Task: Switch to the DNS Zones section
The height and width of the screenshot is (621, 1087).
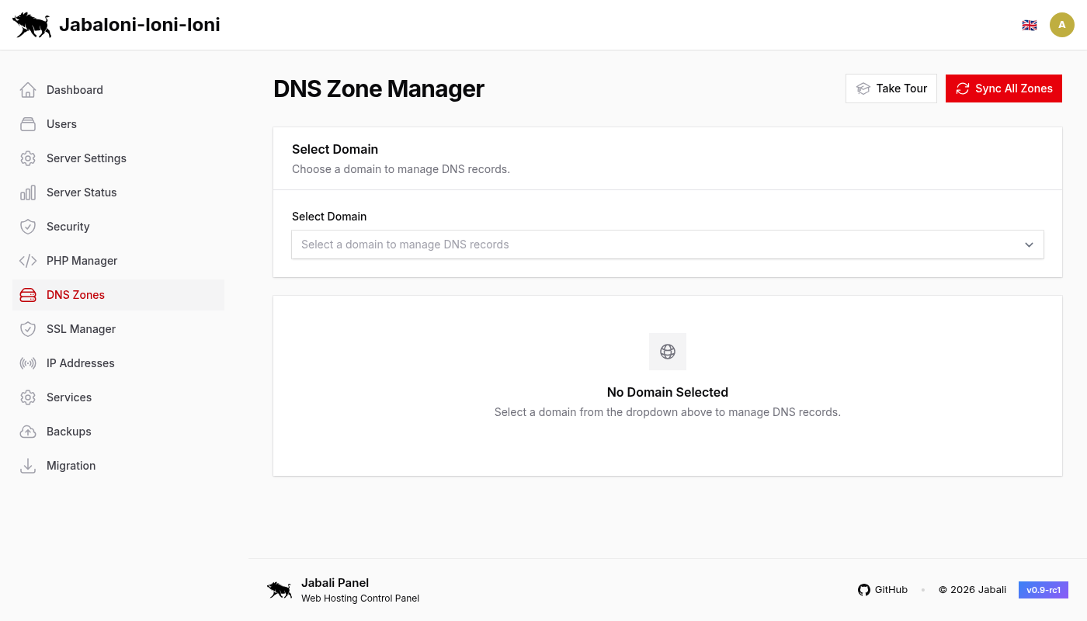Action: pos(75,295)
